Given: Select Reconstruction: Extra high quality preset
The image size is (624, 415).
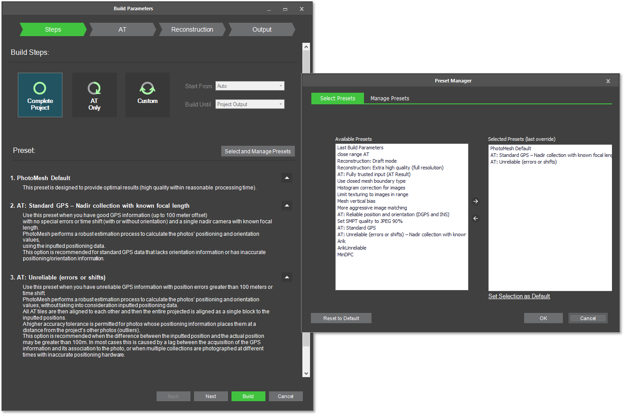Looking at the screenshot, I should coord(390,168).
